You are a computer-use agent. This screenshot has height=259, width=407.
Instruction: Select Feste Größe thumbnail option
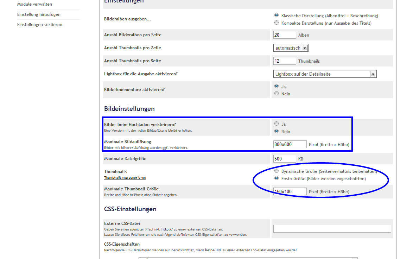click(276, 178)
